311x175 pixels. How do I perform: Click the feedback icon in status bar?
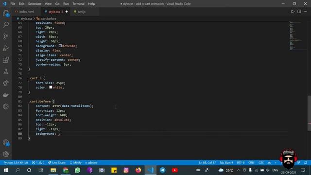pos(298,162)
